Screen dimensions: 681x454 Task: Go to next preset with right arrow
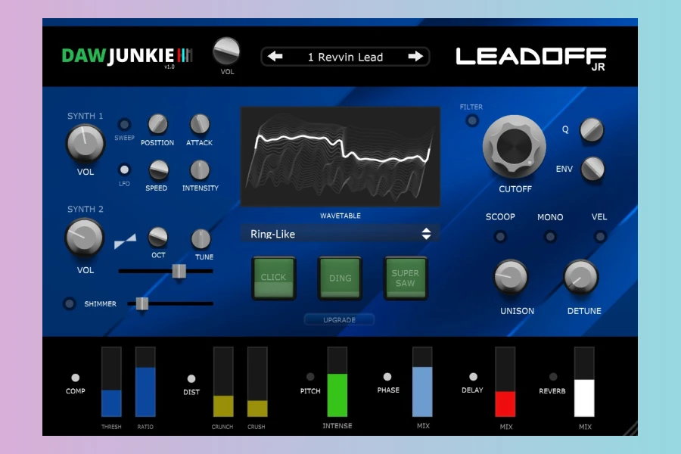coord(415,57)
